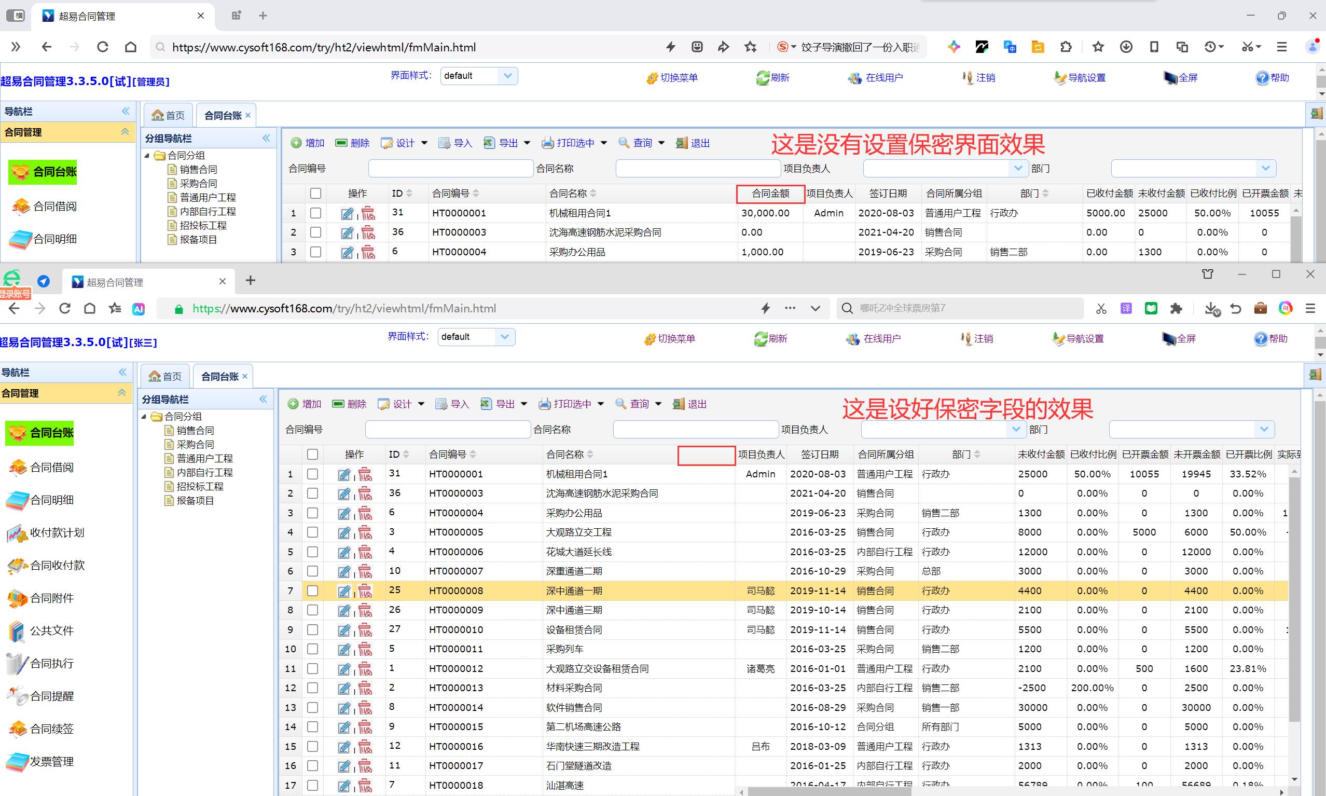Viewport: 1326px width, 796px height.
Task: Click the edit icon for row HT0000008
Action: coord(344,591)
